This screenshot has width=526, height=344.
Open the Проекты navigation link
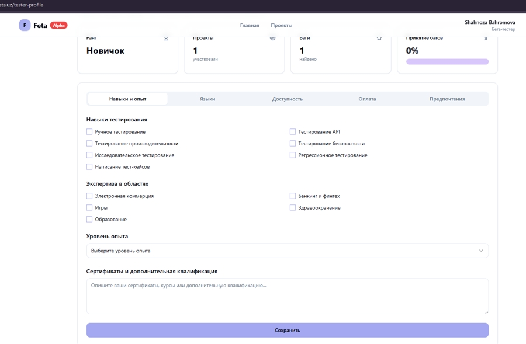click(282, 25)
